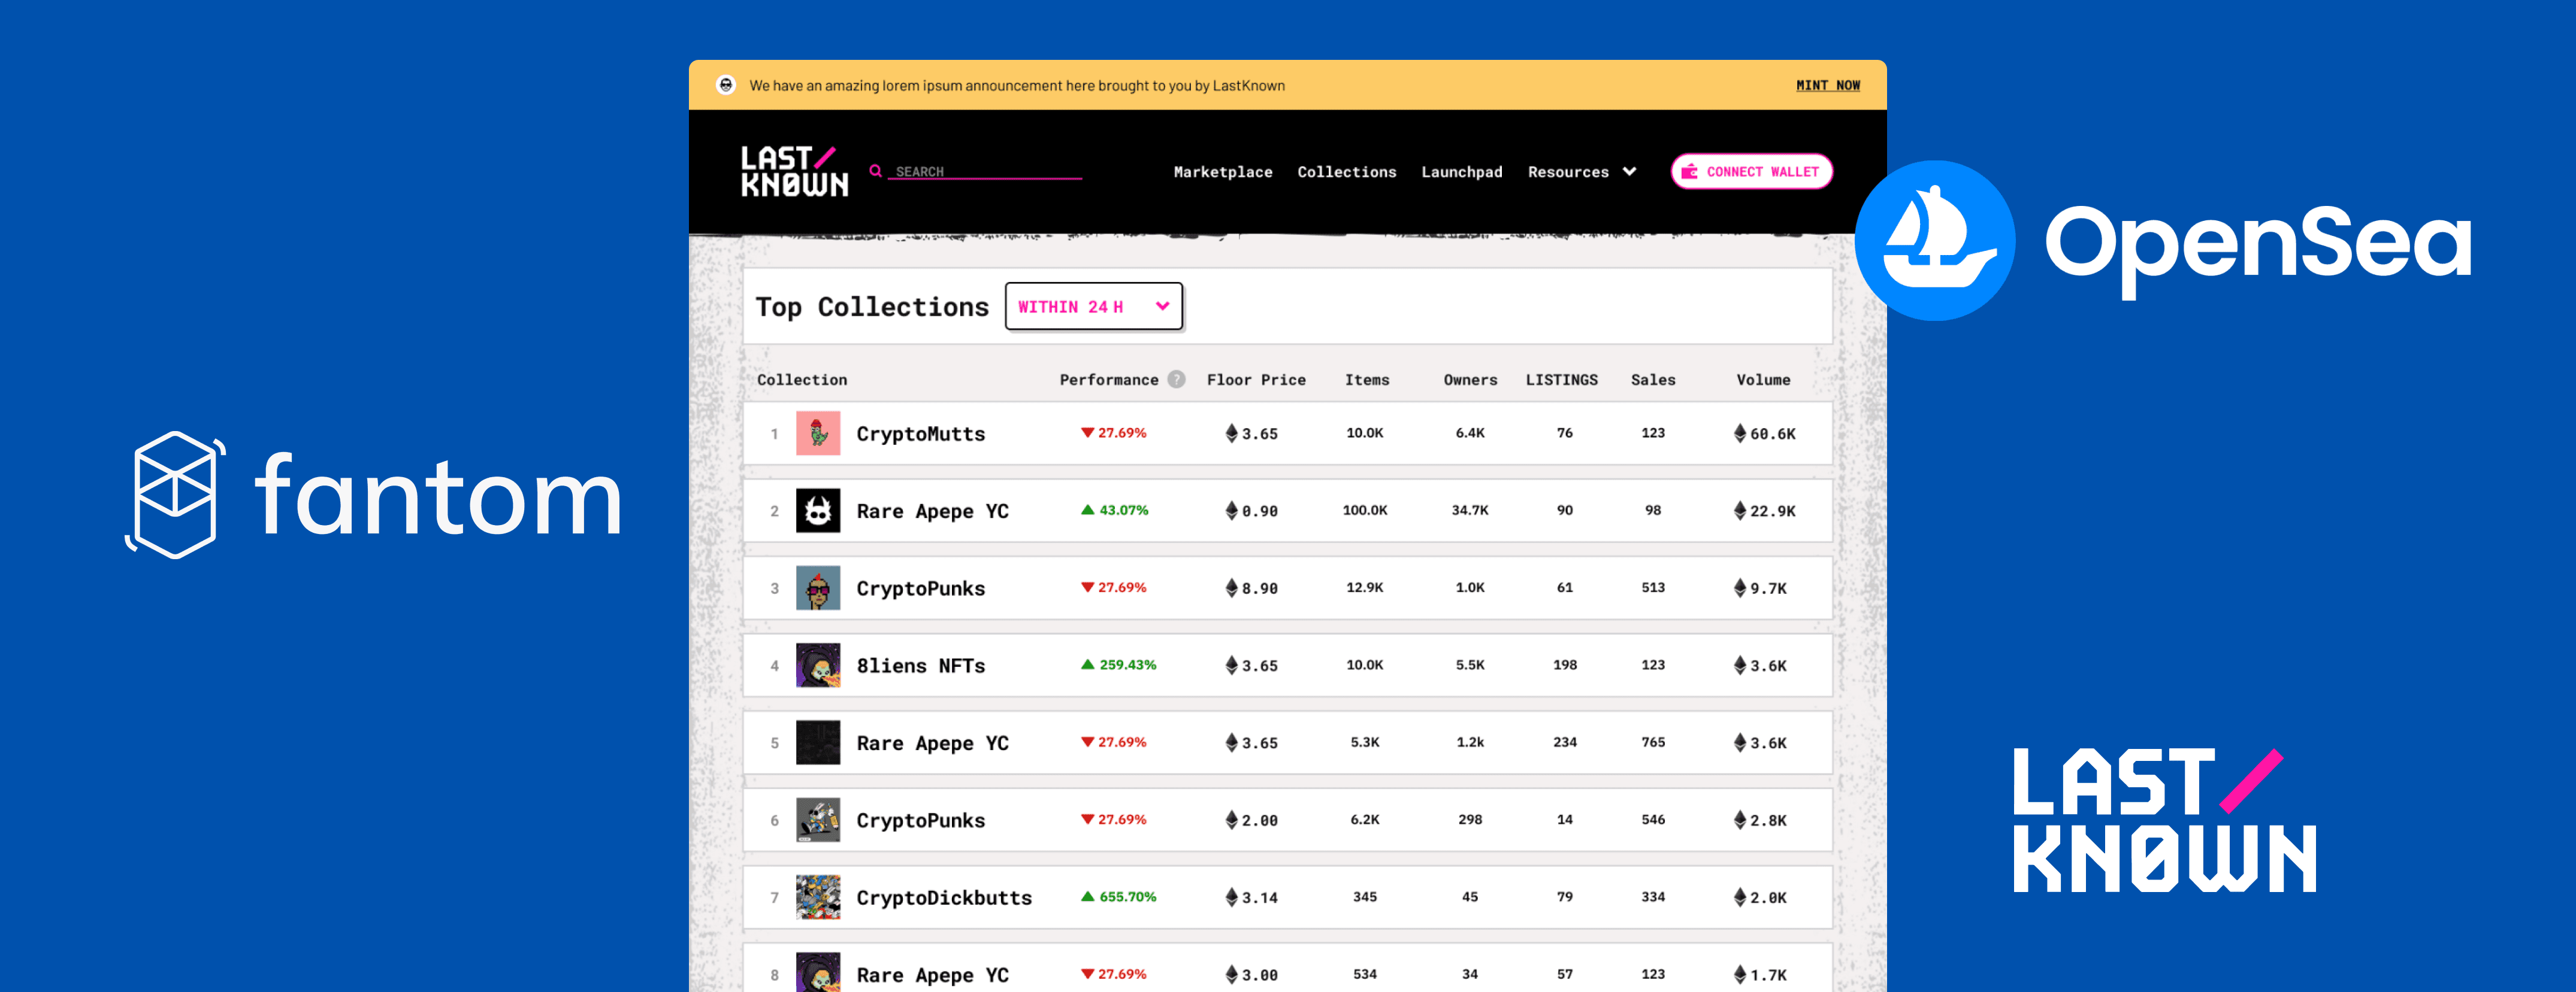Viewport: 2576px width, 992px height.
Task: Click the OpenSea ship logo
Action: (1934, 241)
